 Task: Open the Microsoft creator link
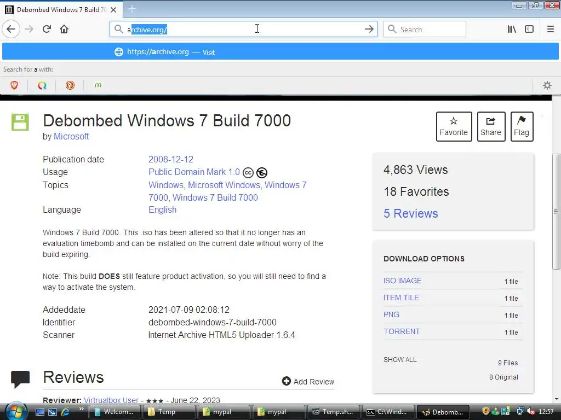[71, 136]
